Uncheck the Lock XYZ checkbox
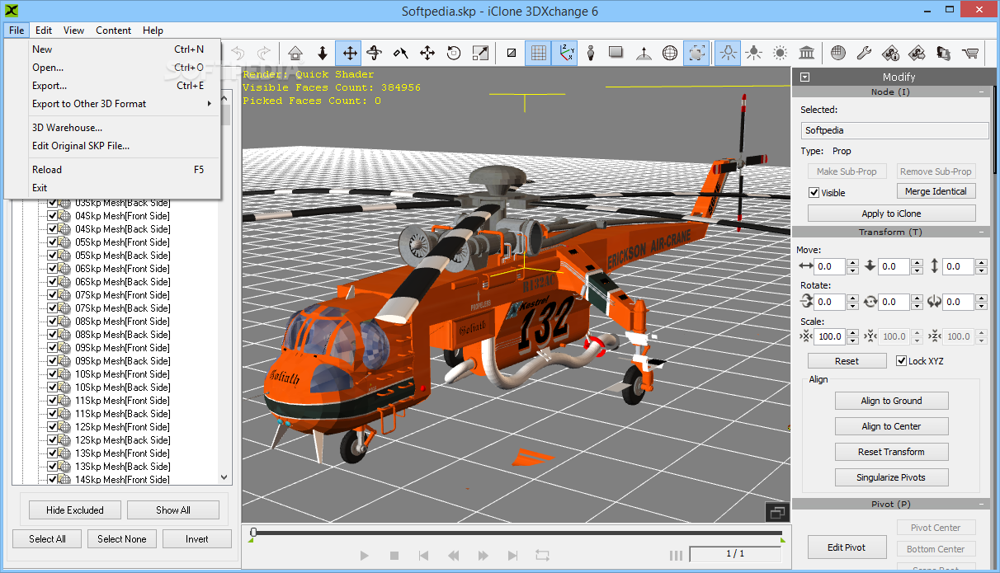The width and height of the screenshot is (1000, 573). pyautogui.click(x=901, y=361)
